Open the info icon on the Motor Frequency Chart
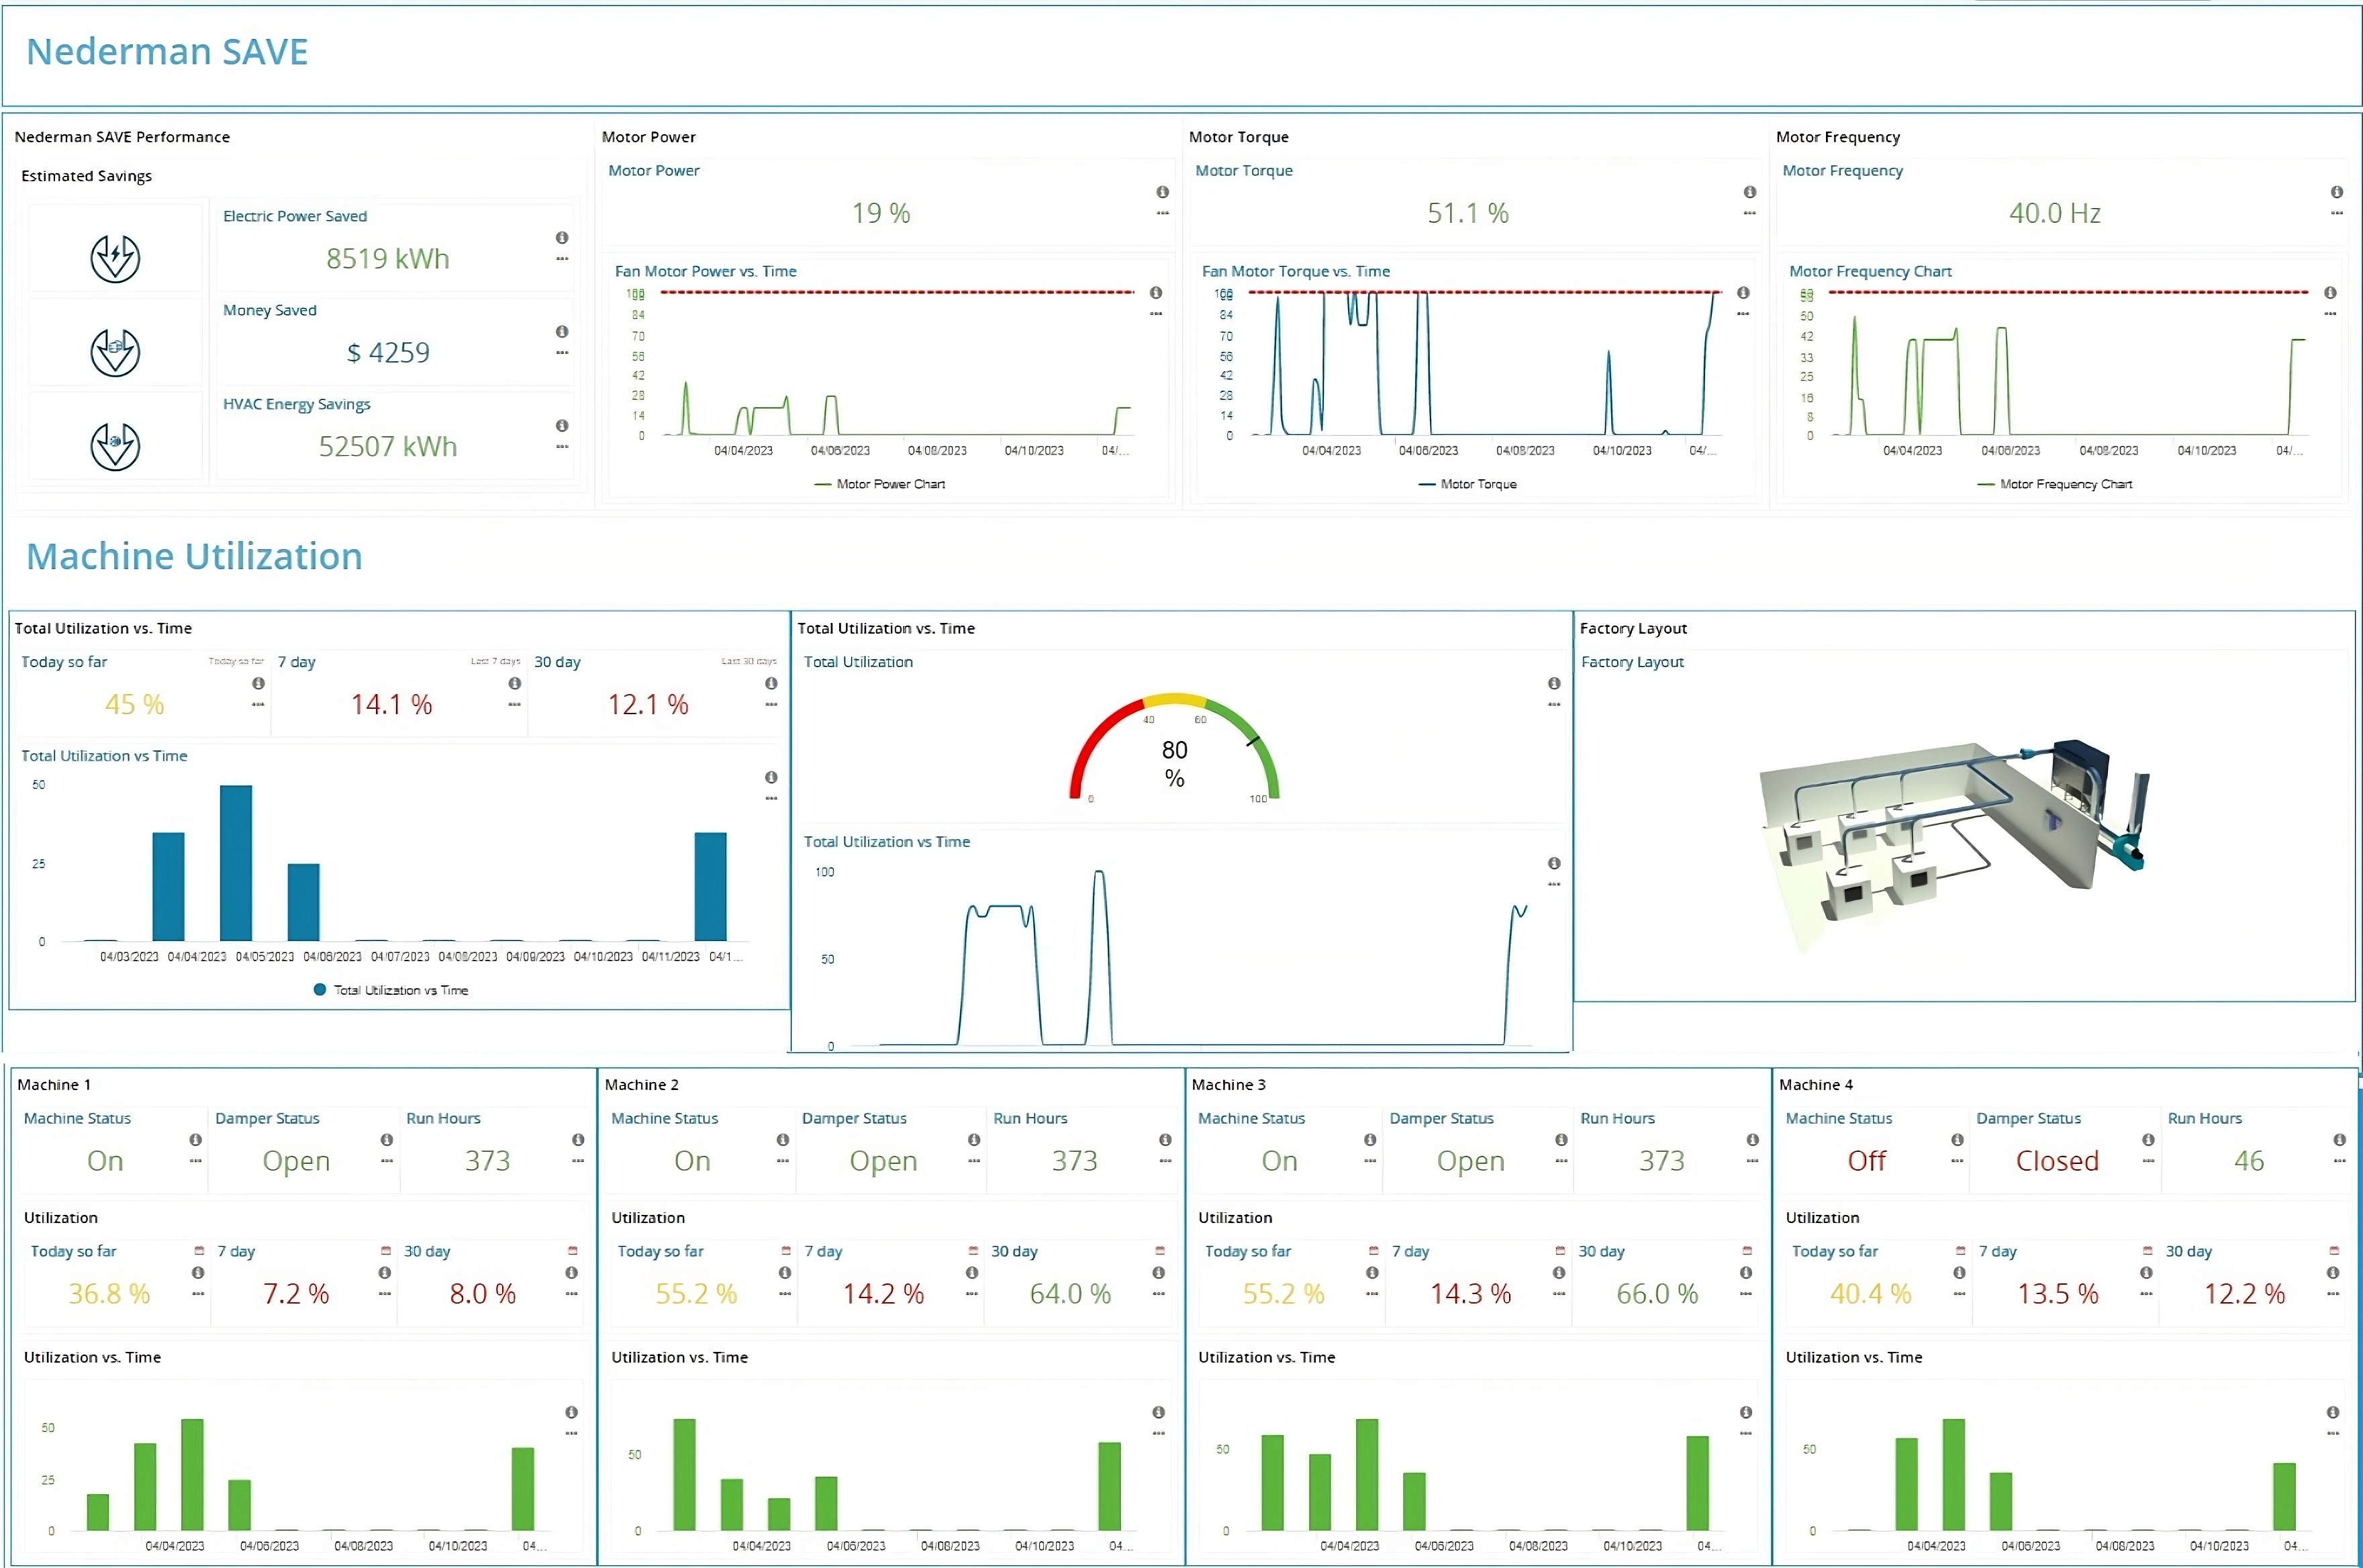This screenshot has height=1568, width=2363. (2330, 293)
